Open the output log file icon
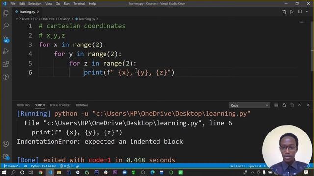The height and width of the screenshot is (176, 314). pyautogui.click(x=292, y=105)
